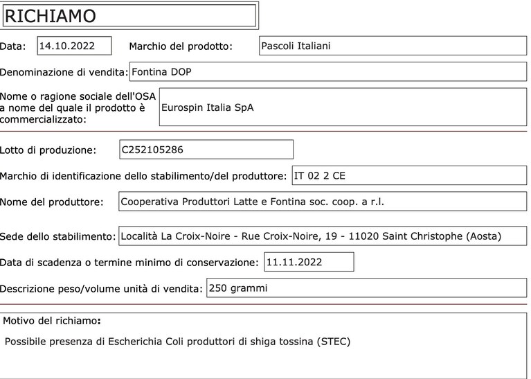Screen dimensions: 531x379
Task: Select the OSA name field Eurospin Italia SpA
Action: [343, 107]
